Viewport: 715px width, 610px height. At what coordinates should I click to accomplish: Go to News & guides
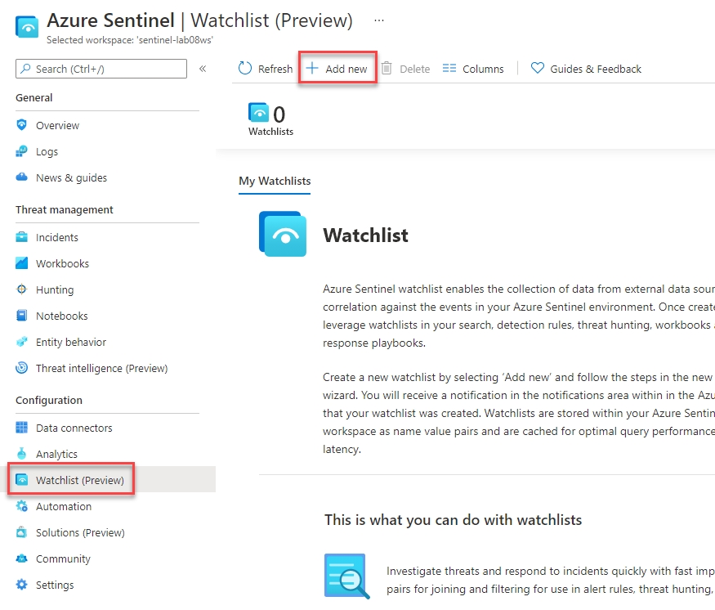[x=70, y=177]
